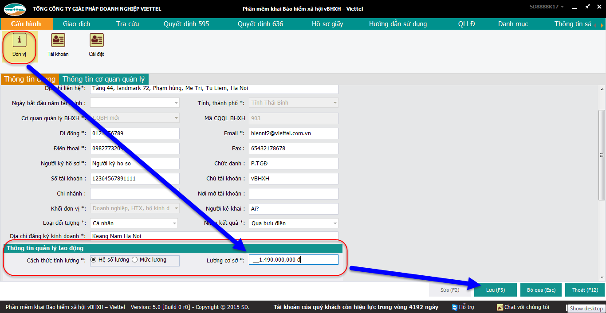Switch to the Thông tin chung tab
Image resolution: width=606 pixels, height=313 pixels.
point(30,79)
